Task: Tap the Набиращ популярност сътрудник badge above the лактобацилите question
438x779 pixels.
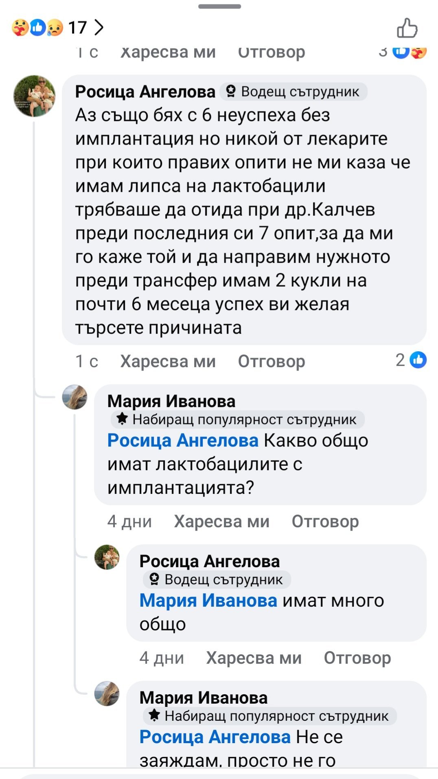Action: point(238,419)
